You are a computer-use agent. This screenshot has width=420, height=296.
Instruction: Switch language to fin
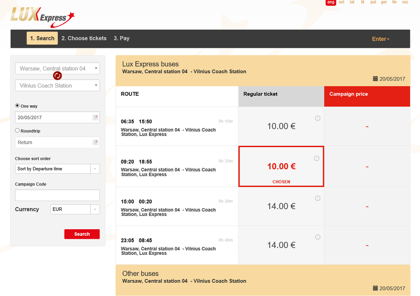coord(394,2)
